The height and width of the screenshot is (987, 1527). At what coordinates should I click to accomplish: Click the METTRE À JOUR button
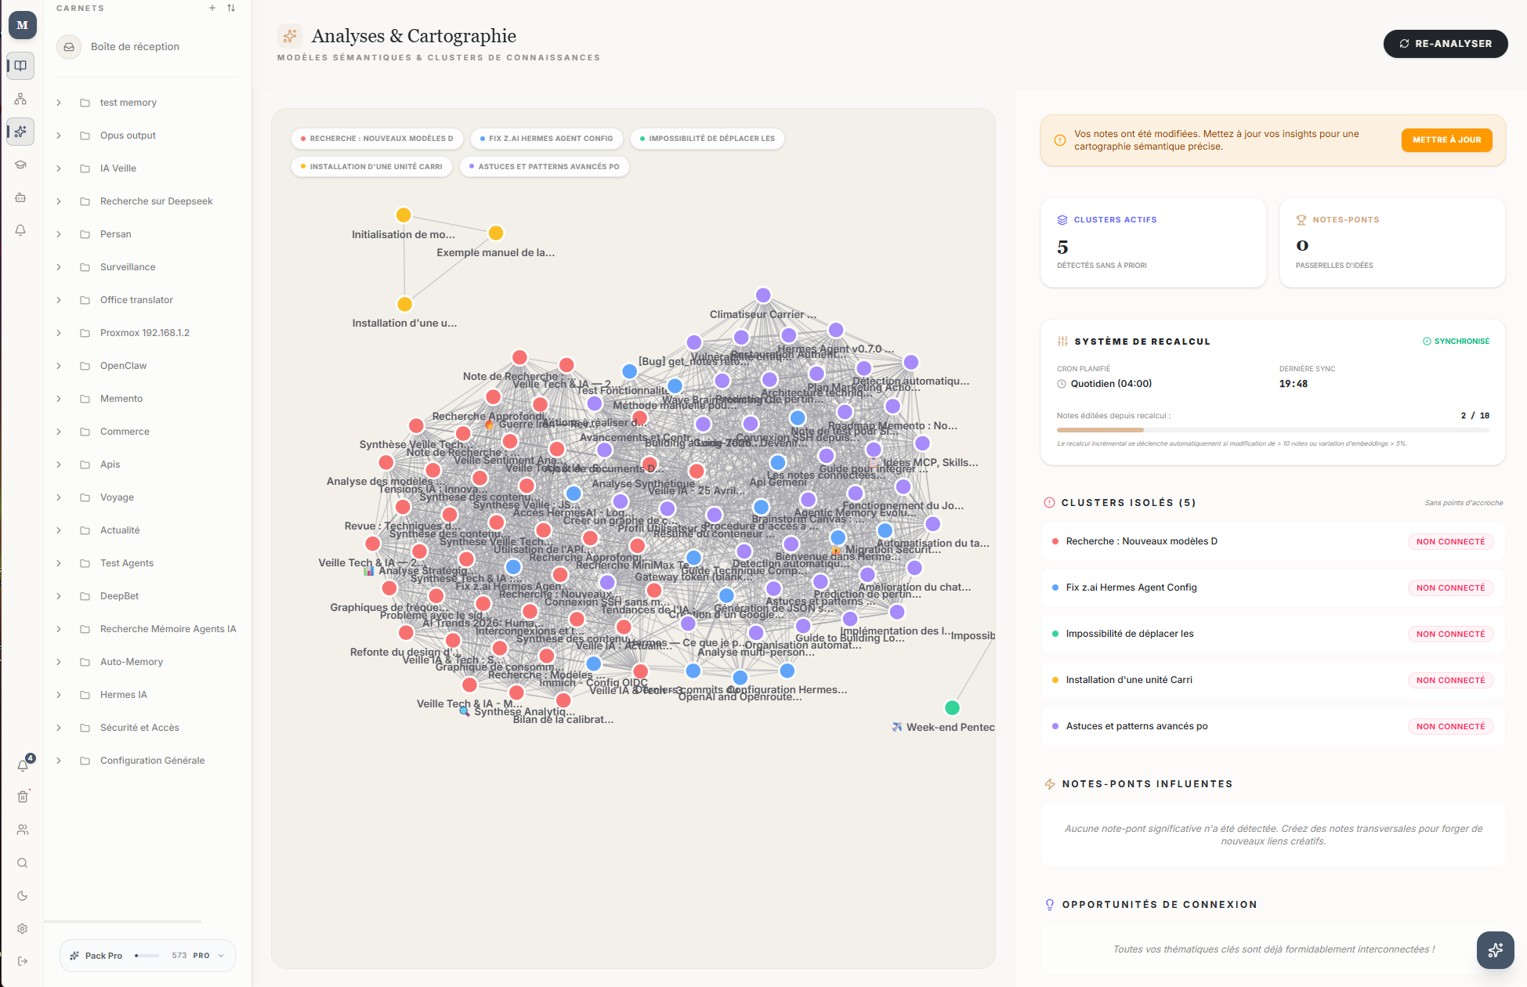pyautogui.click(x=1446, y=140)
